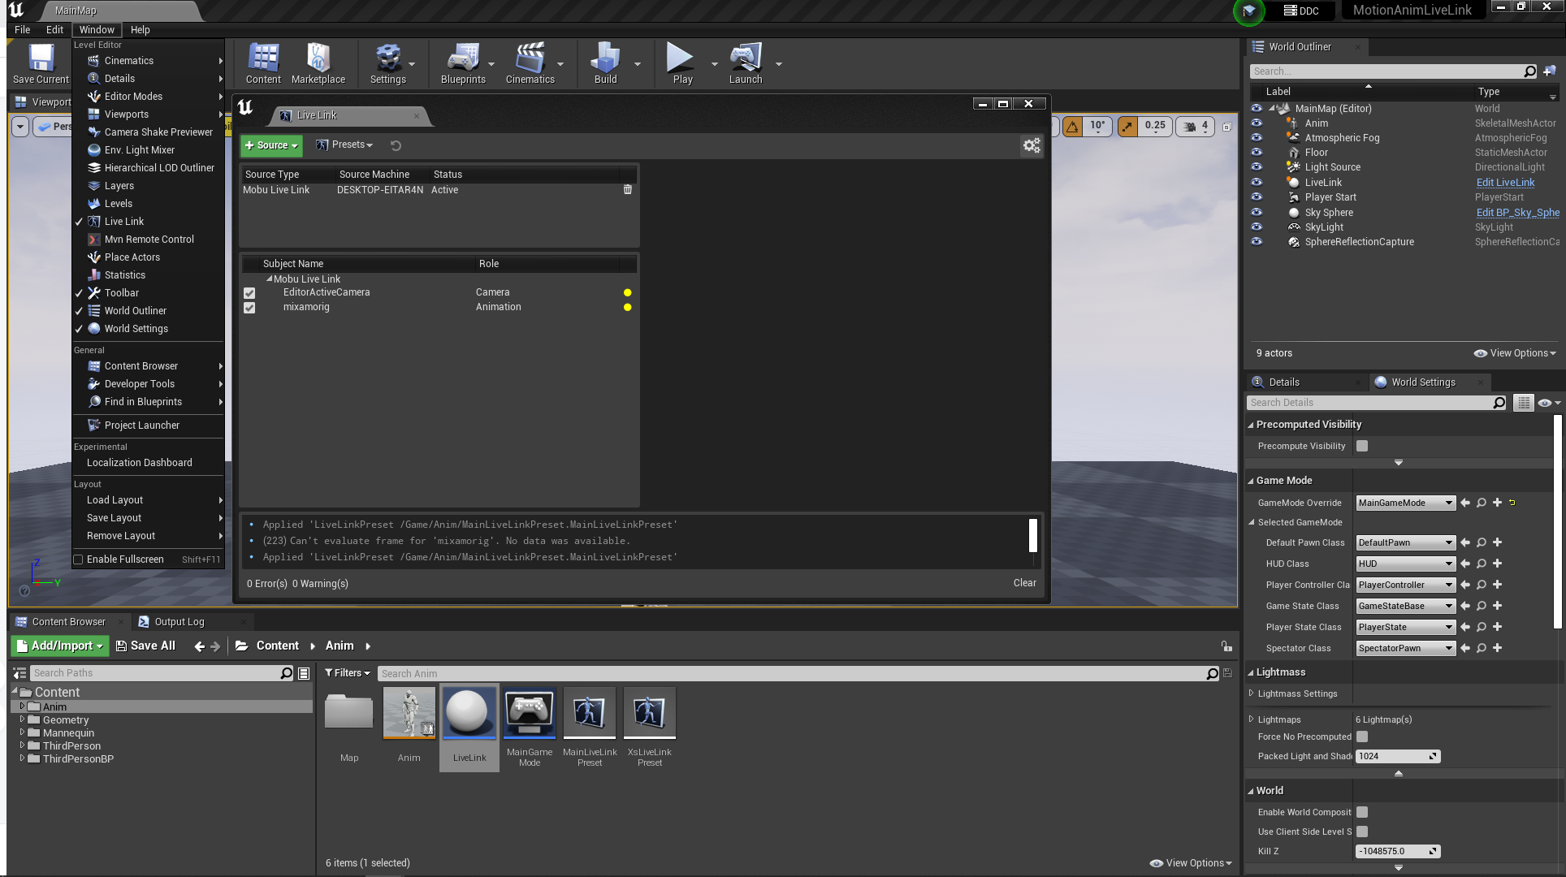Expand the Geometry folder in Content tree
Viewport: 1566px width, 877px height.
click(x=22, y=719)
